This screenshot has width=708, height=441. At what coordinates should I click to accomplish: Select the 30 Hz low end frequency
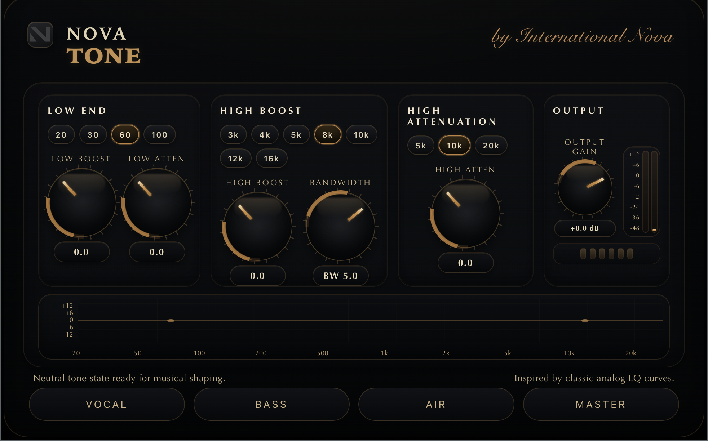point(93,135)
